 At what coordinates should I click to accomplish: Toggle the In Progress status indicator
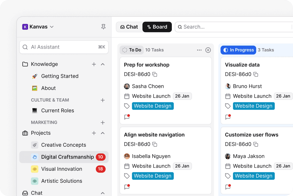(x=225, y=50)
